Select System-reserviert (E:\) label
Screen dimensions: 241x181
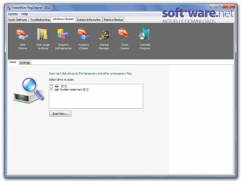[74, 89]
